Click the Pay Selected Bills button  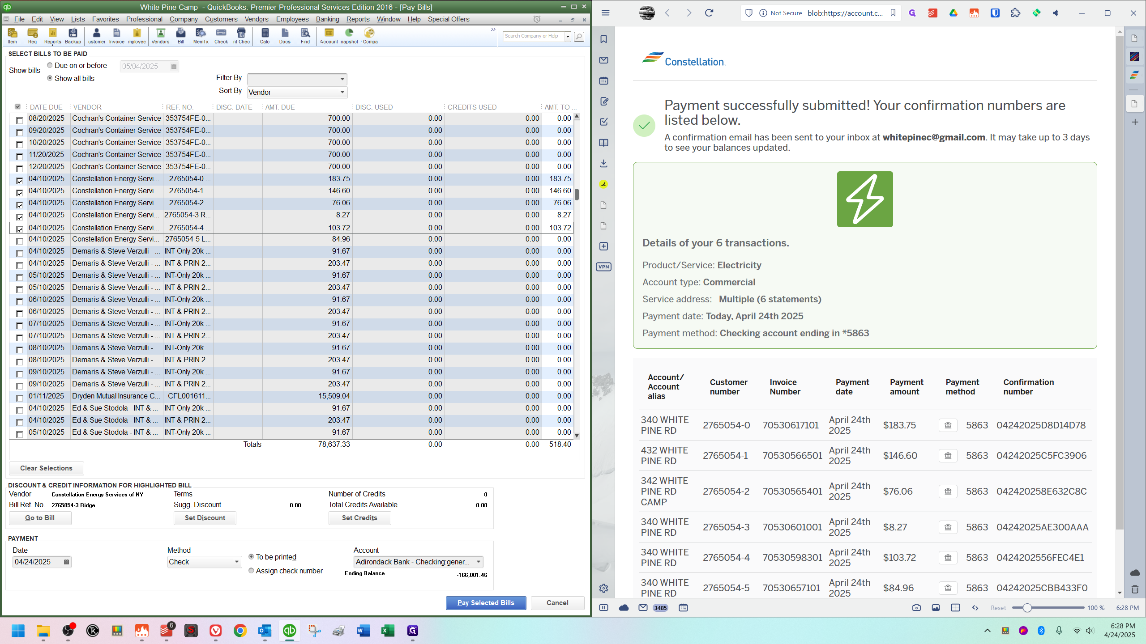pos(486,603)
